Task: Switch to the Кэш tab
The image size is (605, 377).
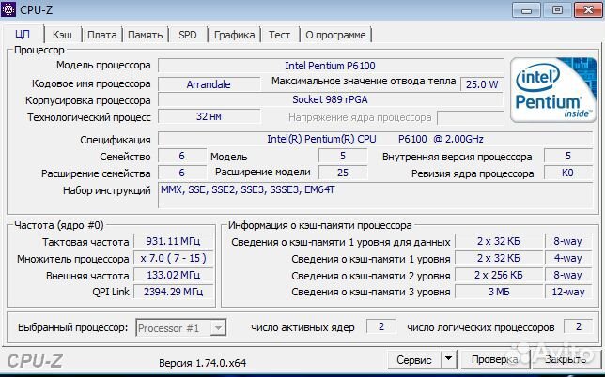Action: pyautogui.click(x=62, y=35)
